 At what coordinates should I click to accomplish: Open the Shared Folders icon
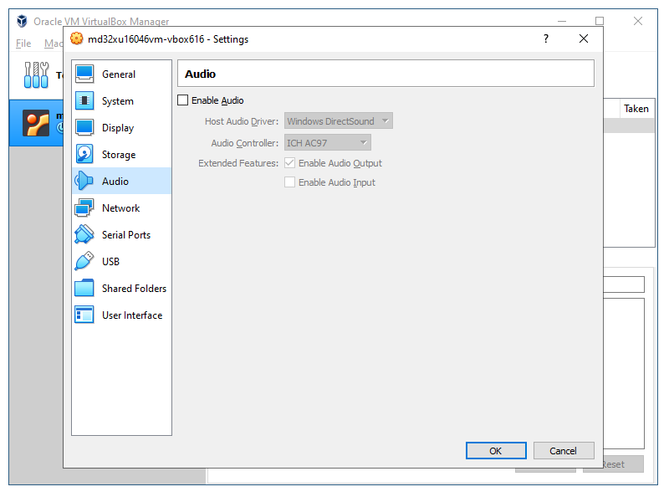tap(84, 289)
